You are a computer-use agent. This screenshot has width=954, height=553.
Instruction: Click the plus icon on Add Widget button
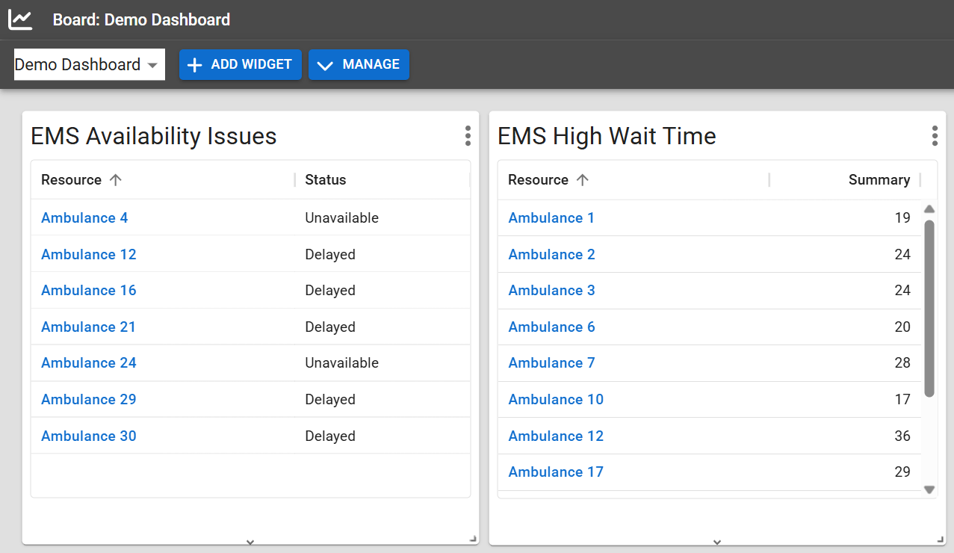point(194,65)
